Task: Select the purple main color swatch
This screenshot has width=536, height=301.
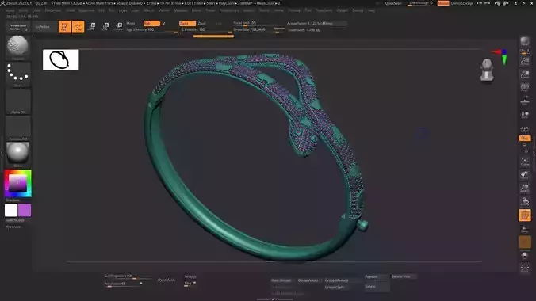Action: tap(25, 210)
